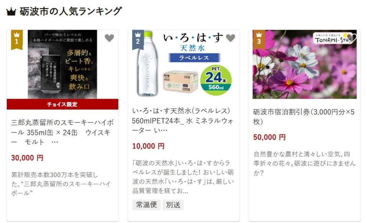
Task: Click the rank 3 crown badge
Action: click(x=259, y=40)
